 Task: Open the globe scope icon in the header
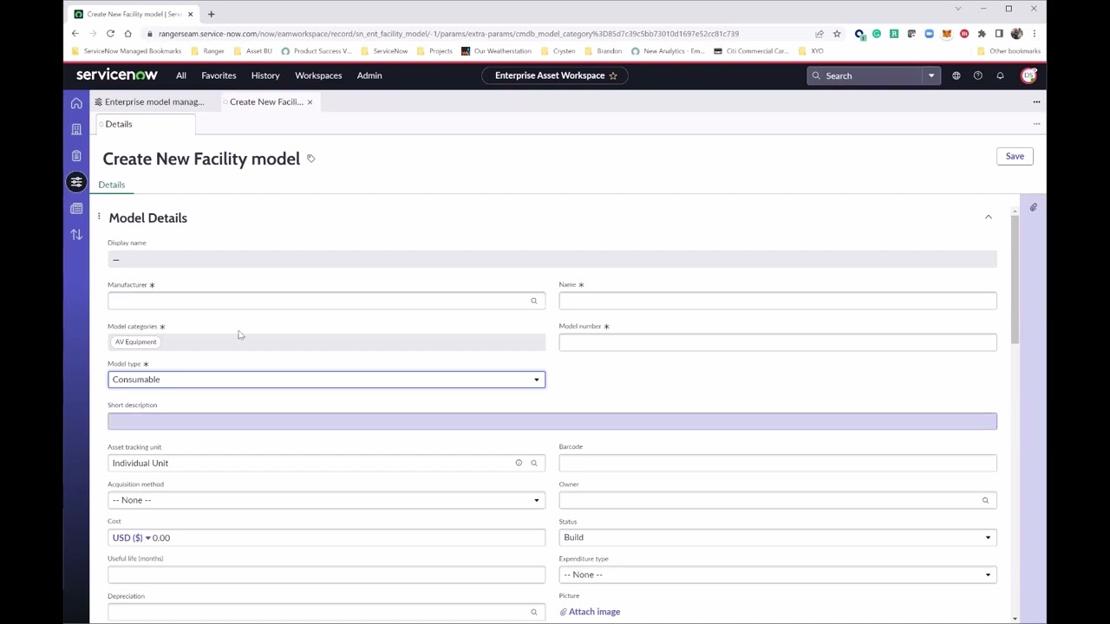point(956,75)
